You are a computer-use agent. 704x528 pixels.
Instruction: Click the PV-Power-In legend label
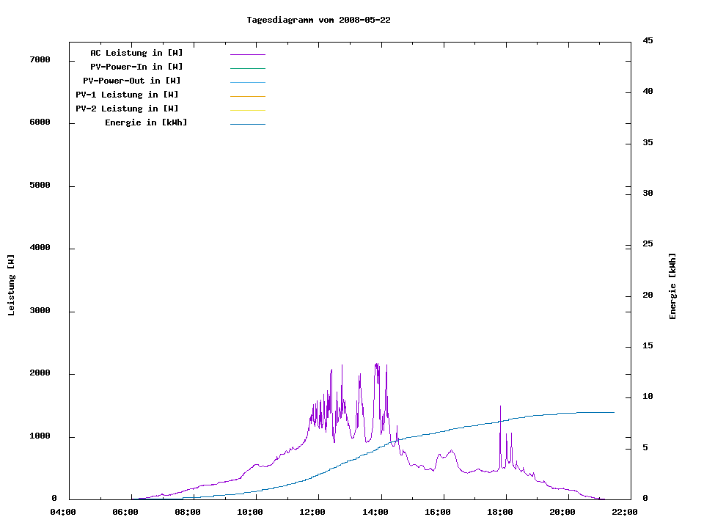136,67
